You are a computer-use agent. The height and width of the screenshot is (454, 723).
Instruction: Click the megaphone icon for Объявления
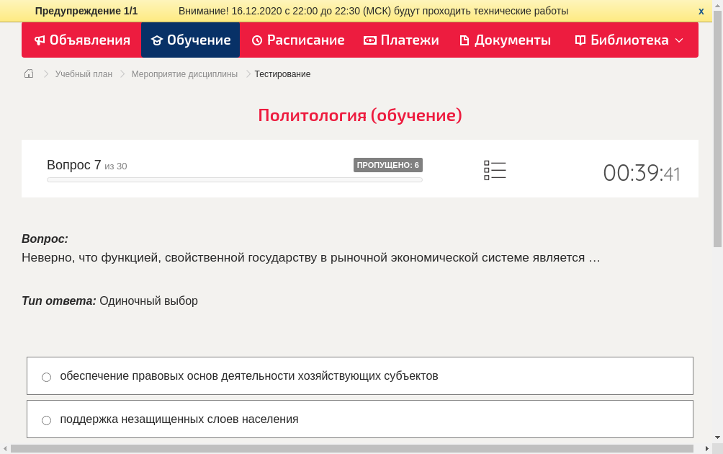click(40, 40)
